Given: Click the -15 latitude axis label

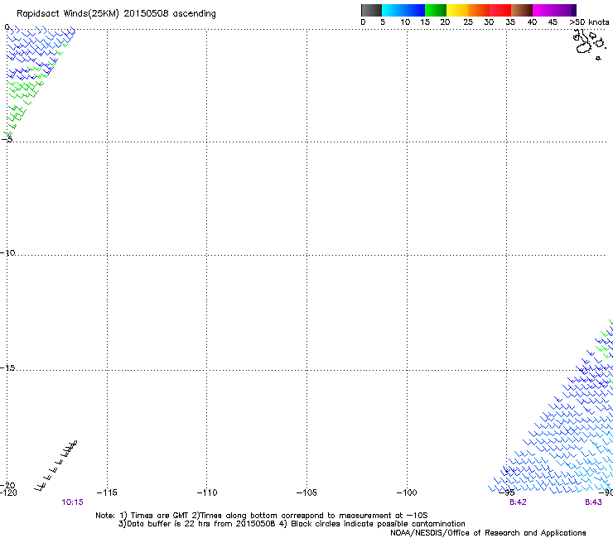Looking at the screenshot, I should pos(7,368).
